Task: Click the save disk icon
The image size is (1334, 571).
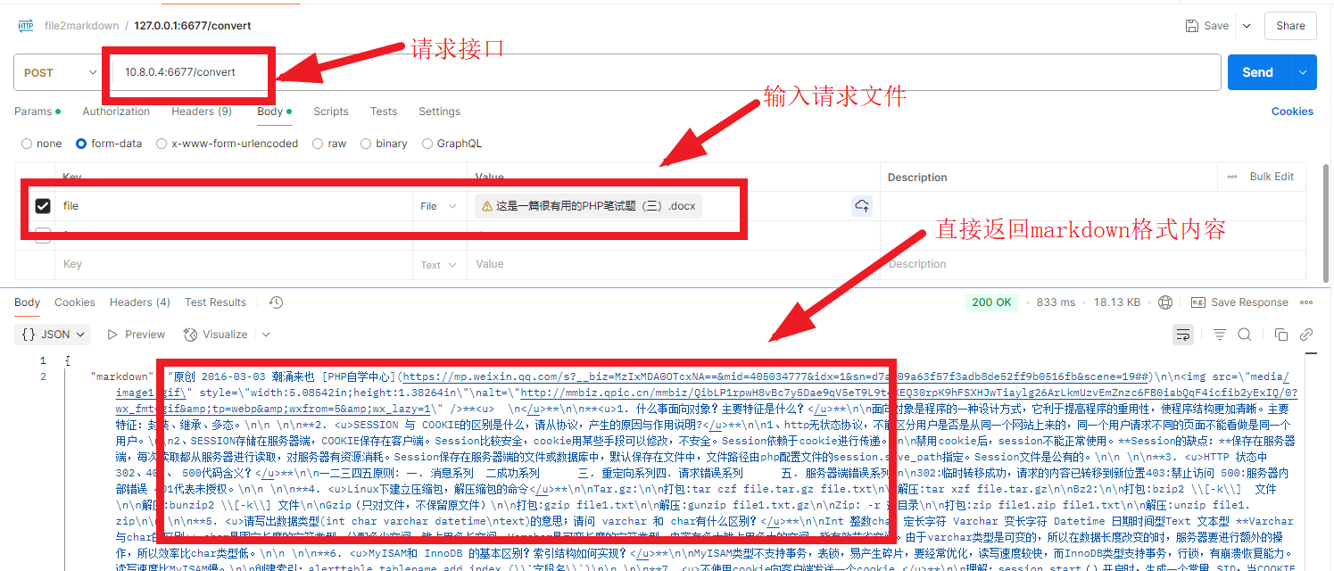Action: click(1191, 26)
